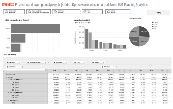Click the Przychody Wolumen tile icon
This screenshot has height=109, width=173.
coord(55,12)
